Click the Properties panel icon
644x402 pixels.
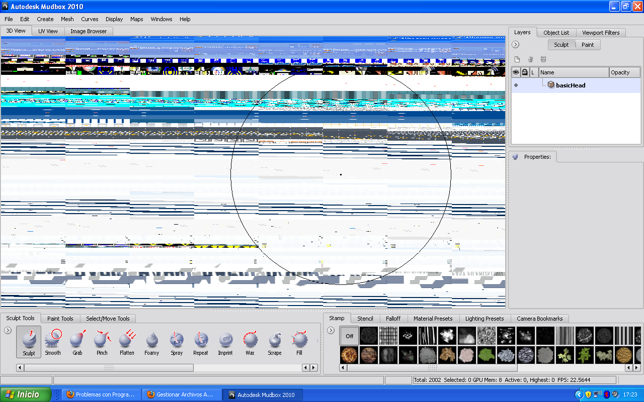pos(515,157)
